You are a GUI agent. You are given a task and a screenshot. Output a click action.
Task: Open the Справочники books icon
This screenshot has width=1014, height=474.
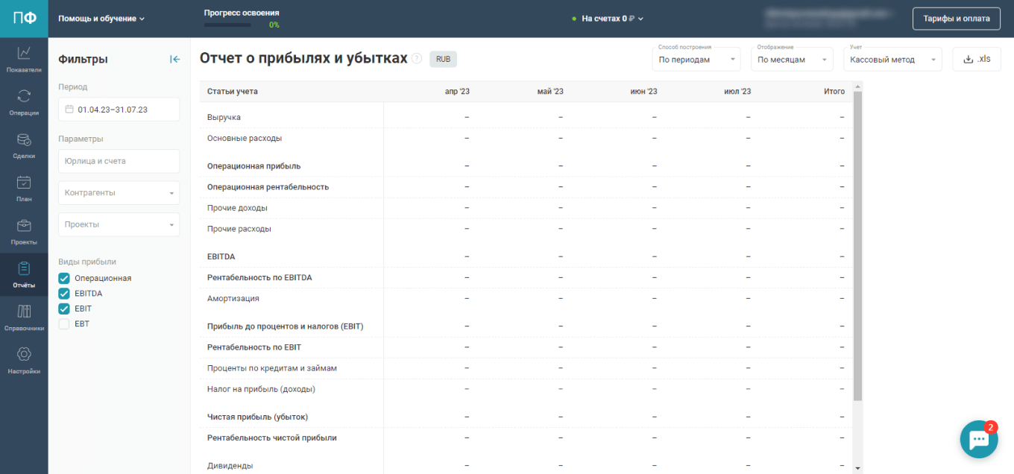(x=24, y=312)
